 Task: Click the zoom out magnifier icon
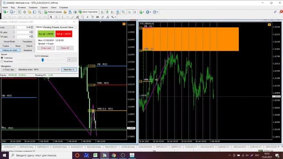pyautogui.click(x=123, y=12)
